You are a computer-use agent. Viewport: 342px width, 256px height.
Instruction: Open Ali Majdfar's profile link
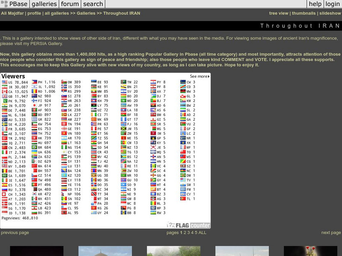point(34,13)
